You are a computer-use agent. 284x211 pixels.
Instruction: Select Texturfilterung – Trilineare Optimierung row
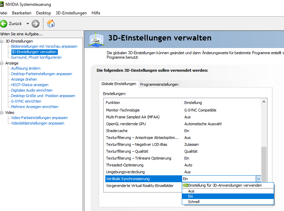[183, 158]
